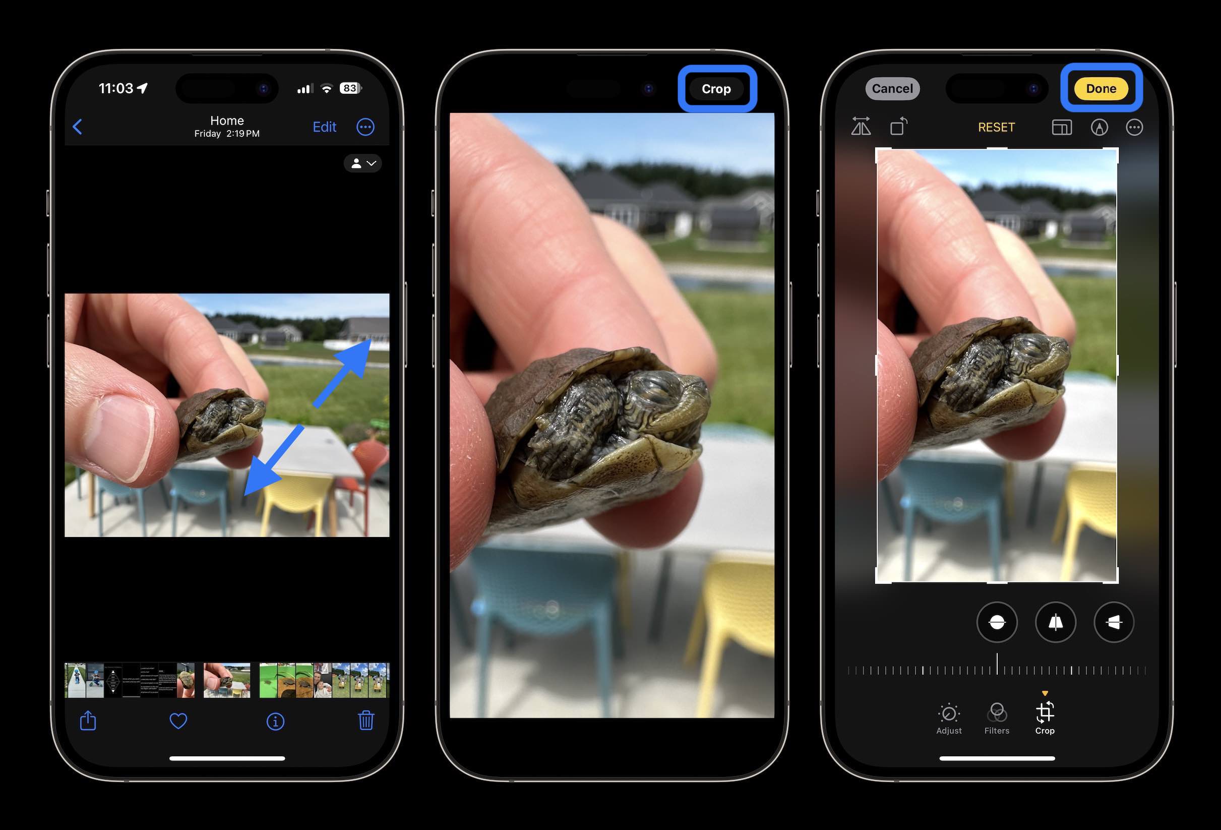Select turtle photo thumbnail in filmstrip

[x=226, y=679]
